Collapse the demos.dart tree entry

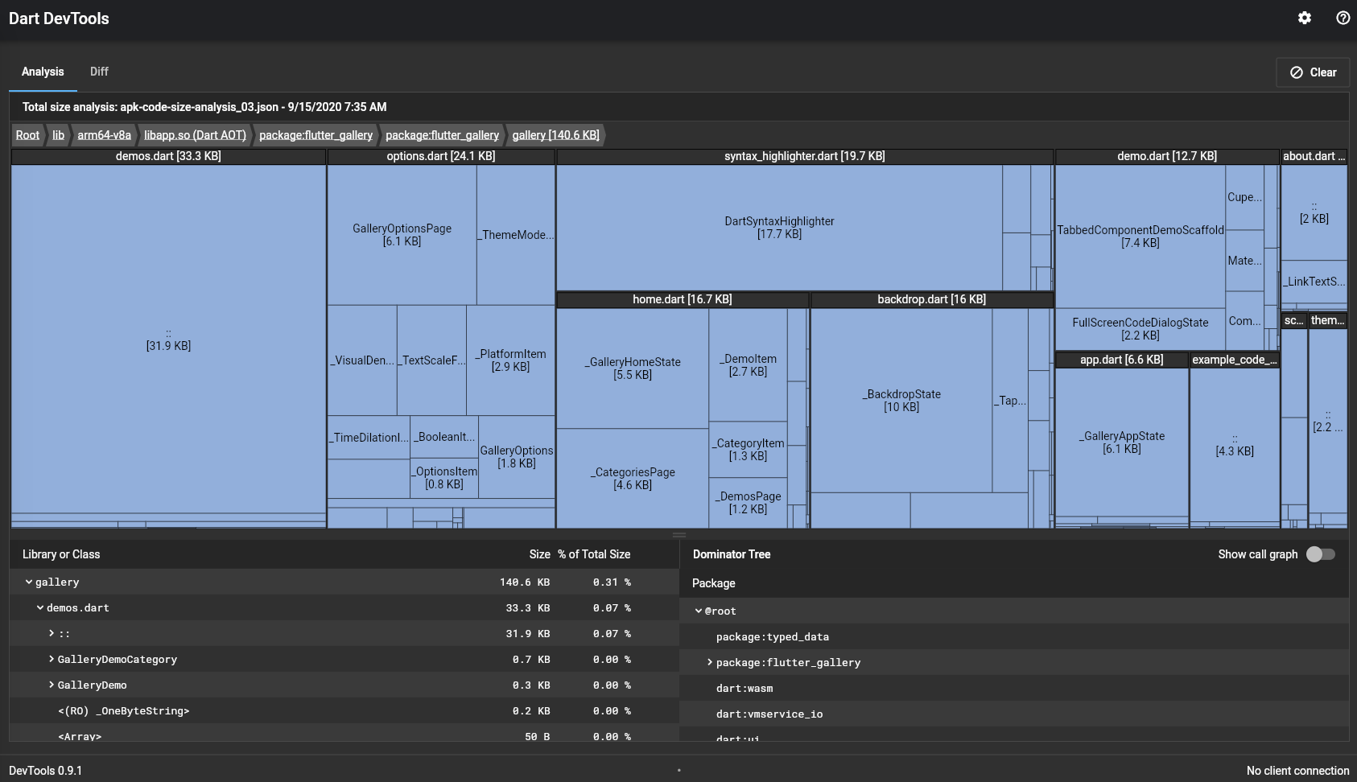(40, 607)
